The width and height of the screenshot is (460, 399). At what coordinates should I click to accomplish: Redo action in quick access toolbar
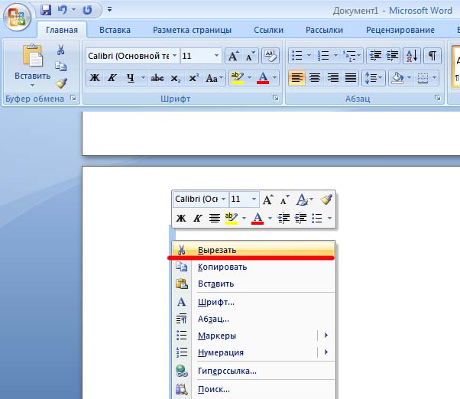tap(87, 10)
